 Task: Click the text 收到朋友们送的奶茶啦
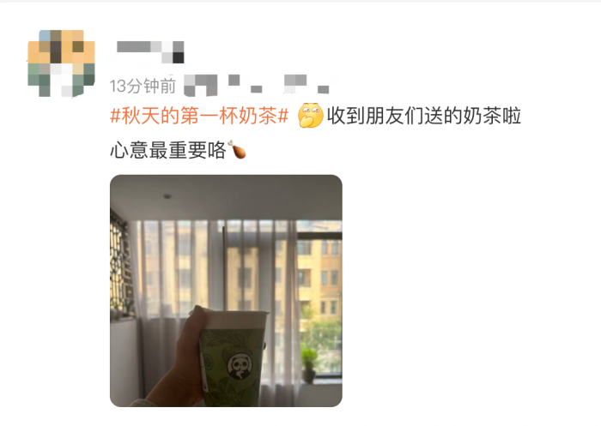point(424,116)
